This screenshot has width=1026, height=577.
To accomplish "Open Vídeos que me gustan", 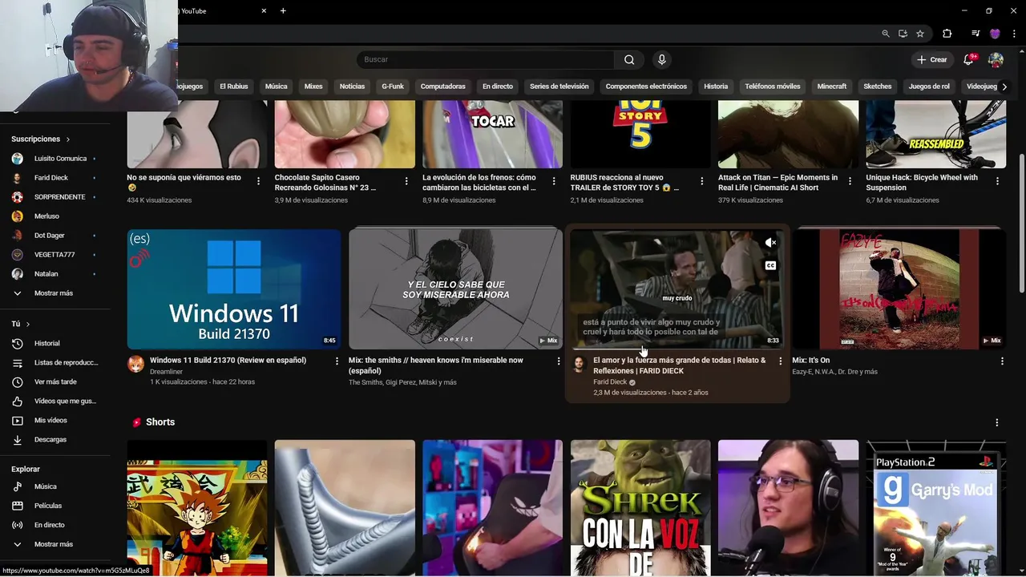I will point(55,401).
